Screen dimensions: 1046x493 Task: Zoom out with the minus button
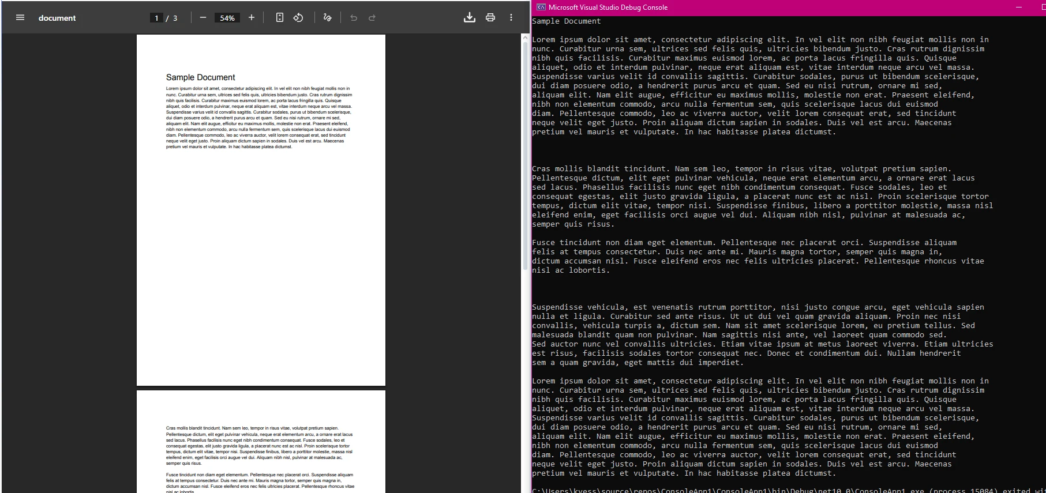tap(203, 17)
